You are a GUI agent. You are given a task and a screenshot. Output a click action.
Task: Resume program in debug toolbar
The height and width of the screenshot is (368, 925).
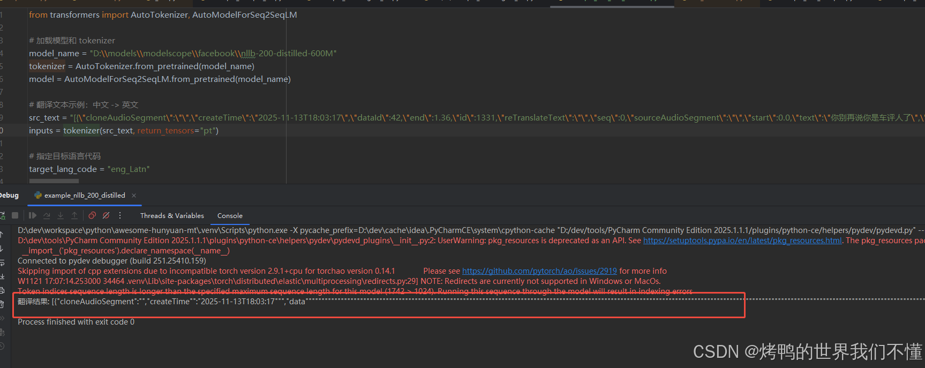(x=33, y=215)
